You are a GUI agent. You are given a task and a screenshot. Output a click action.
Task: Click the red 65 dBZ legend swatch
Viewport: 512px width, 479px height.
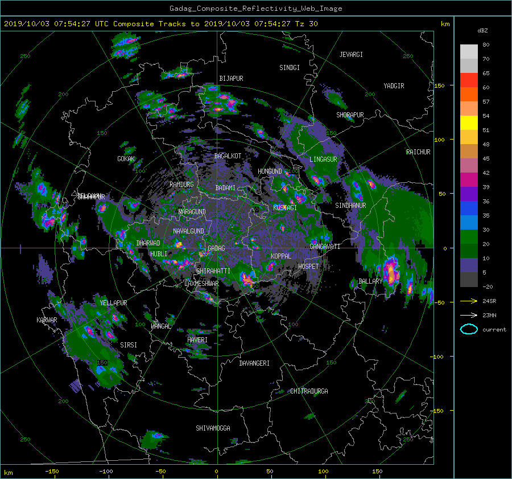pyautogui.click(x=469, y=80)
